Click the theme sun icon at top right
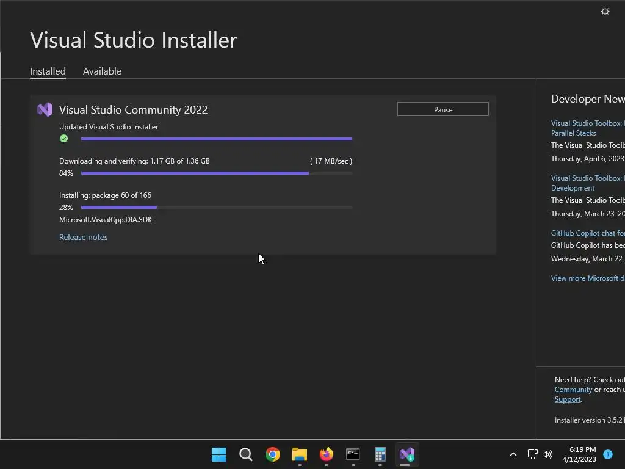 click(605, 11)
